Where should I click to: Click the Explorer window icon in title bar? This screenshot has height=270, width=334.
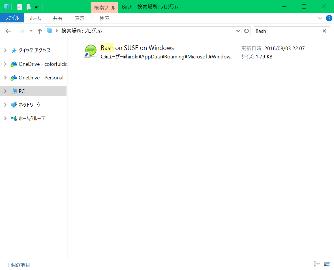tap(7, 7)
